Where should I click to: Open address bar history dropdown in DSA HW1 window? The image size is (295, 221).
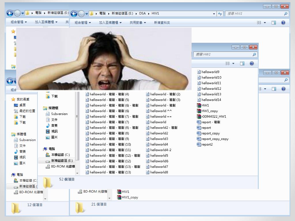(x=214, y=14)
